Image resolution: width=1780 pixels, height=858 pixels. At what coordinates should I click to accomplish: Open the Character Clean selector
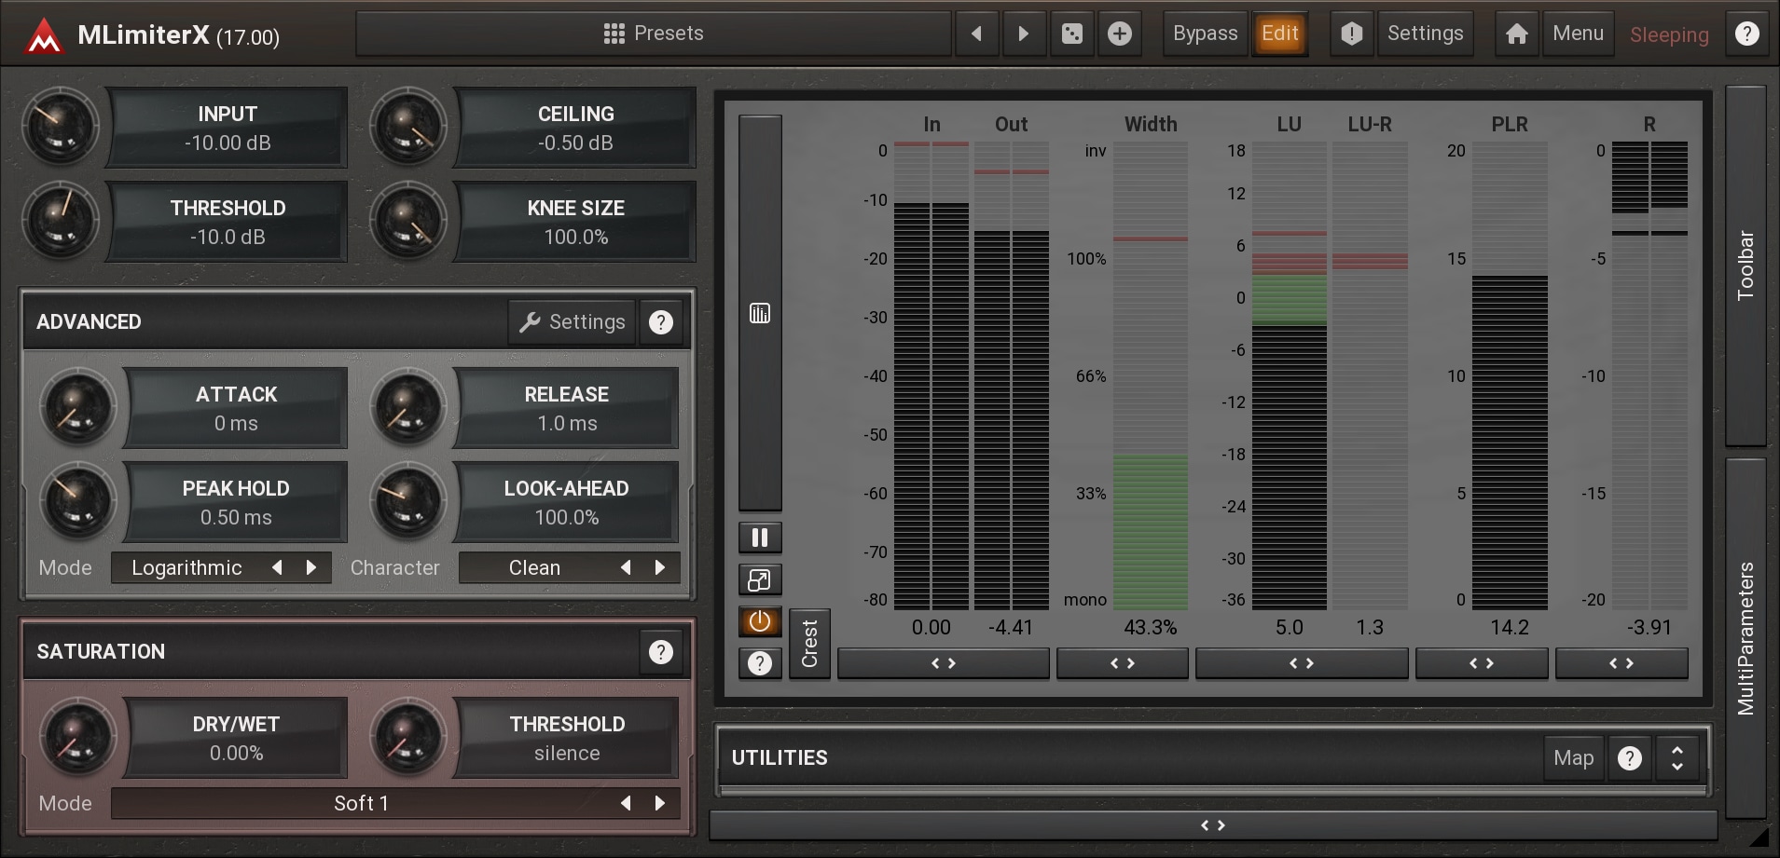click(x=534, y=567)
